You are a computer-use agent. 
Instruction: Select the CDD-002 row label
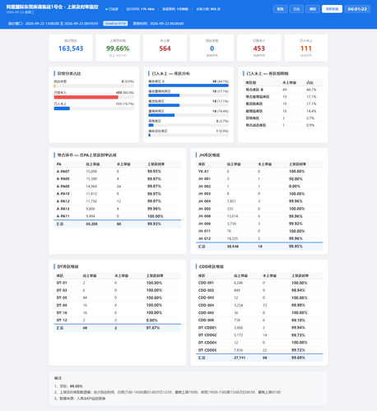coord(206,290)
